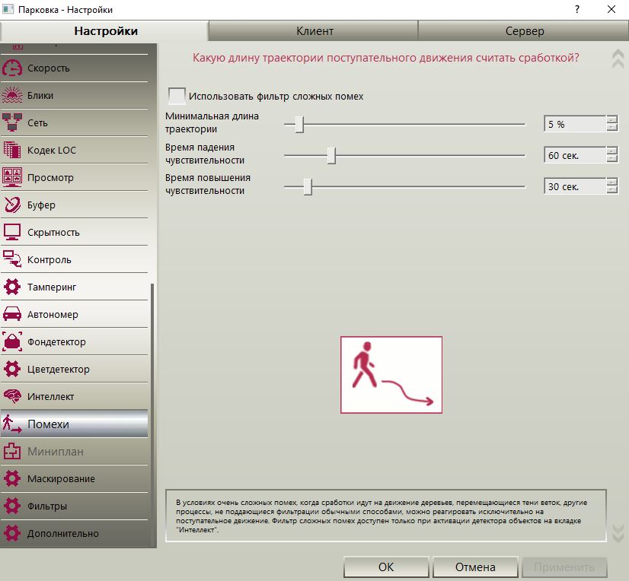Screen dimensions: 629x581
Task: Open the Скорость speedometer icon
Action: (12, 68)
